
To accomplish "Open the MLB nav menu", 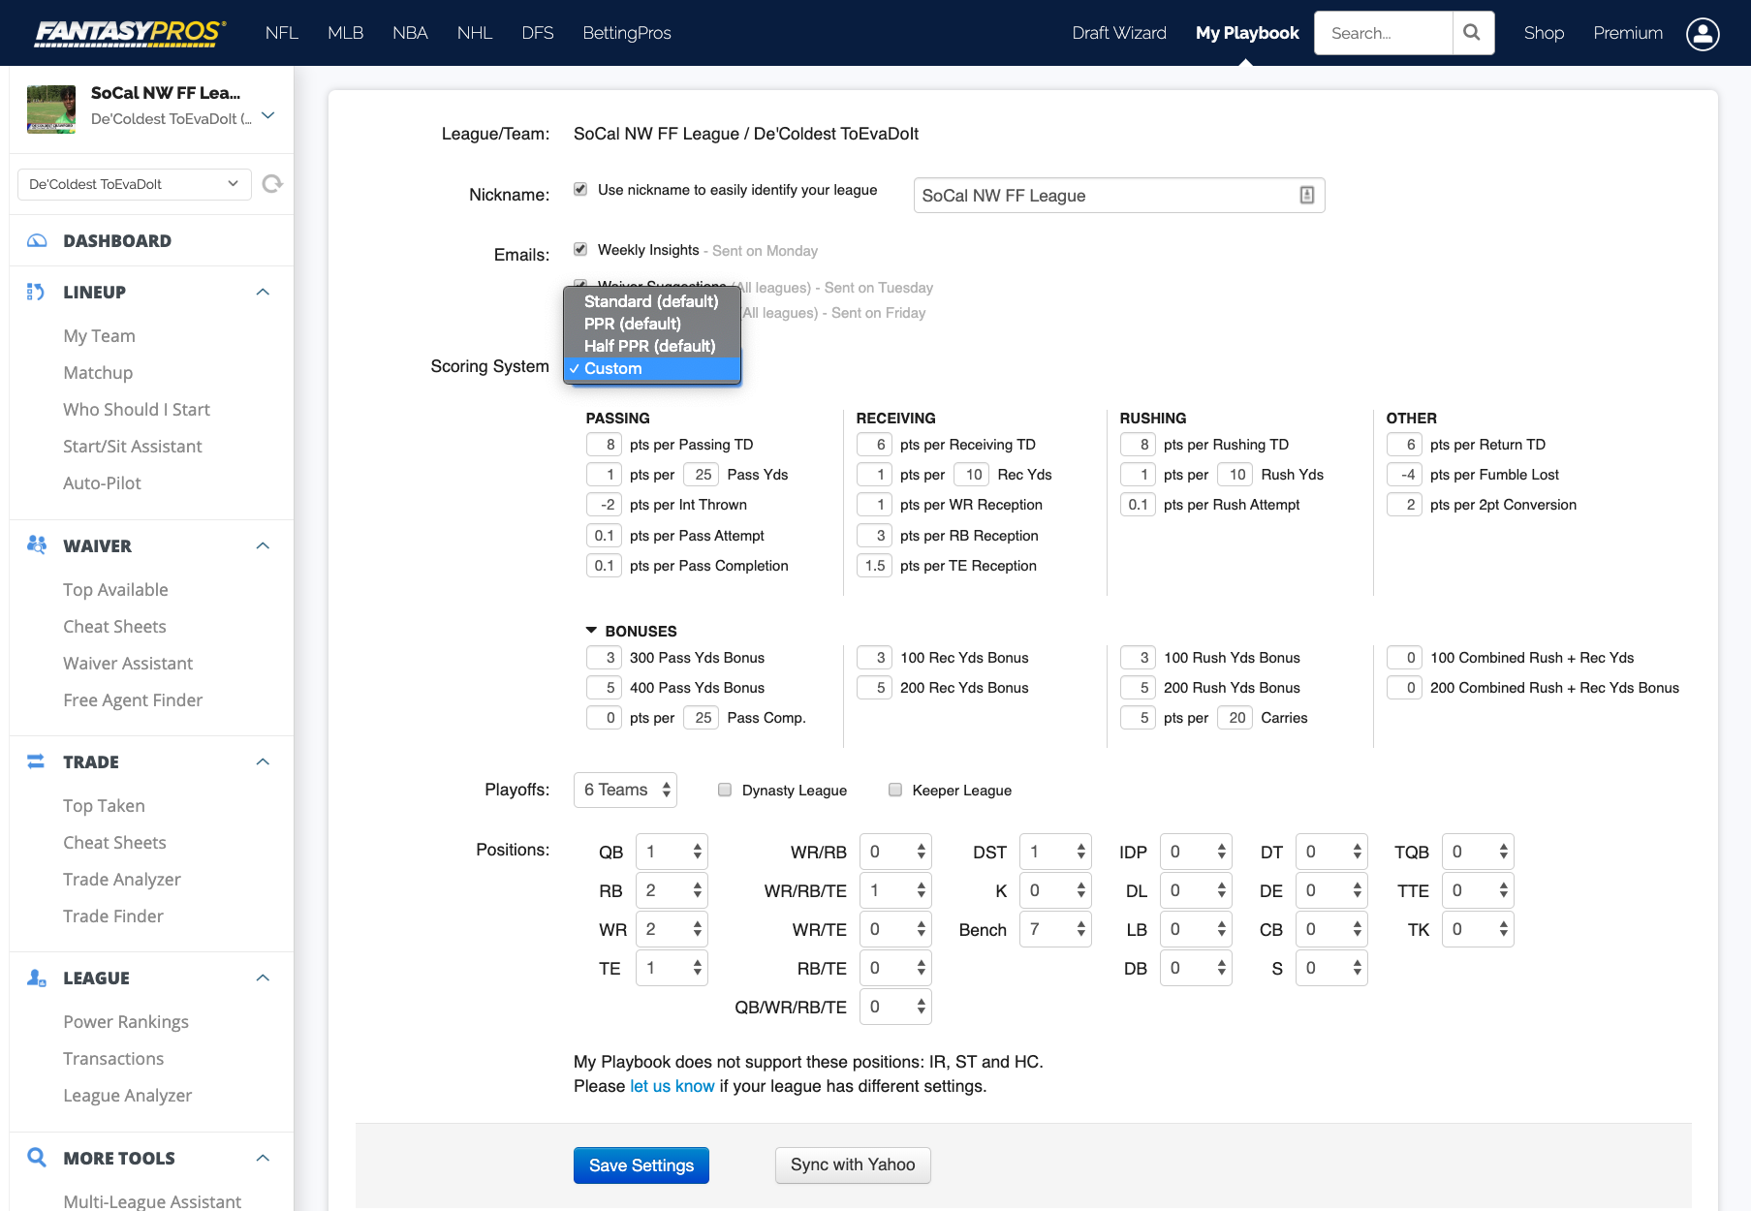I will (x=345, y=33).
